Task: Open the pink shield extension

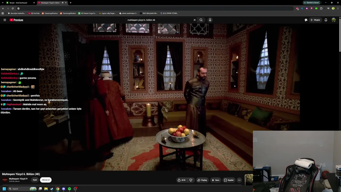Action: [x=311, y=9]
